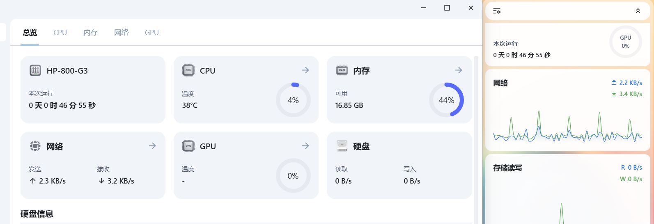Minimize the monitor window
Viewport: 654px width, 224px height.
click(x=424, y=8)
